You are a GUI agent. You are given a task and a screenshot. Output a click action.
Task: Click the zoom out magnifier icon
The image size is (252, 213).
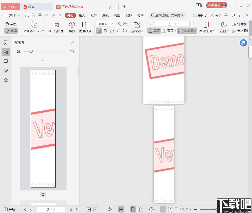pos(119,24)
